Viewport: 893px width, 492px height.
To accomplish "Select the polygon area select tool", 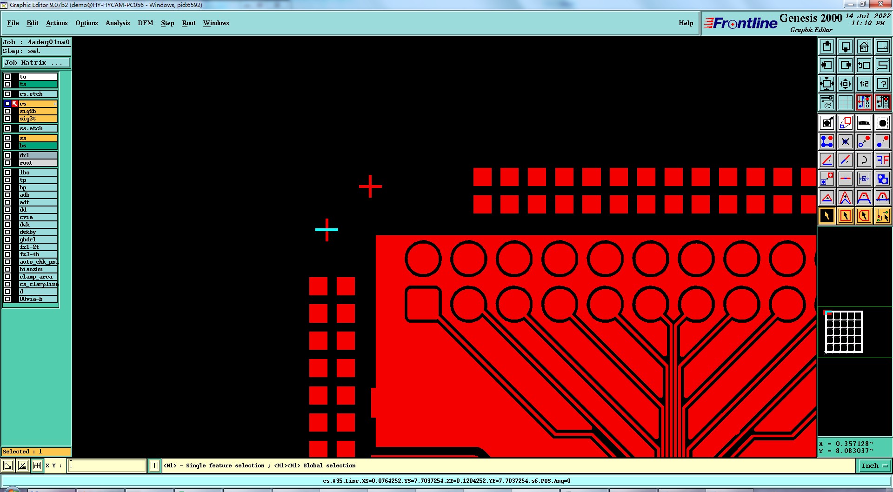I will (x=864, y=216).
